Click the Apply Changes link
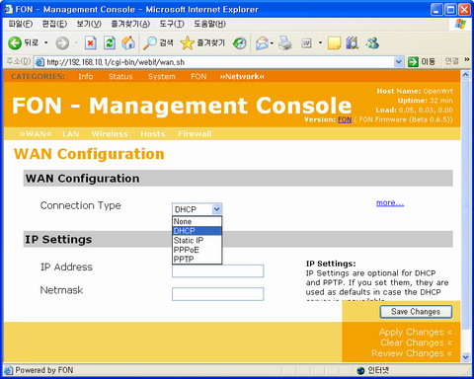Viewport: 474px width, 379px height. pos(416,332)
